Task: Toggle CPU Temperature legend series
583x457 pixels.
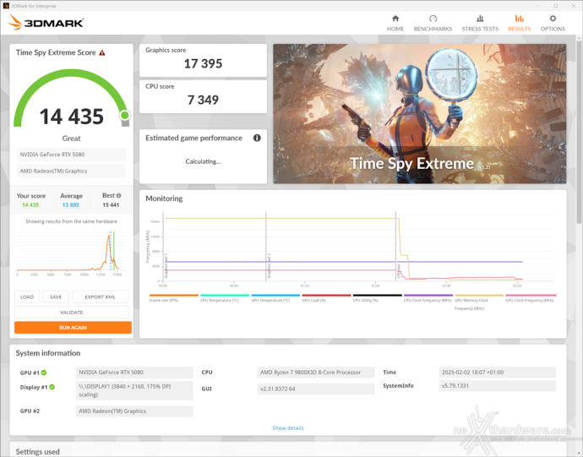Action: click(225, 298)
